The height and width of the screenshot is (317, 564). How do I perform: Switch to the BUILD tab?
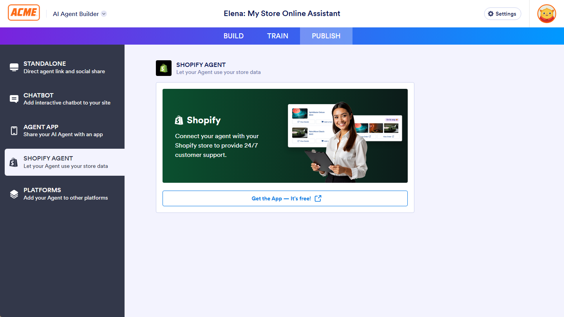(x=233, y=36)
